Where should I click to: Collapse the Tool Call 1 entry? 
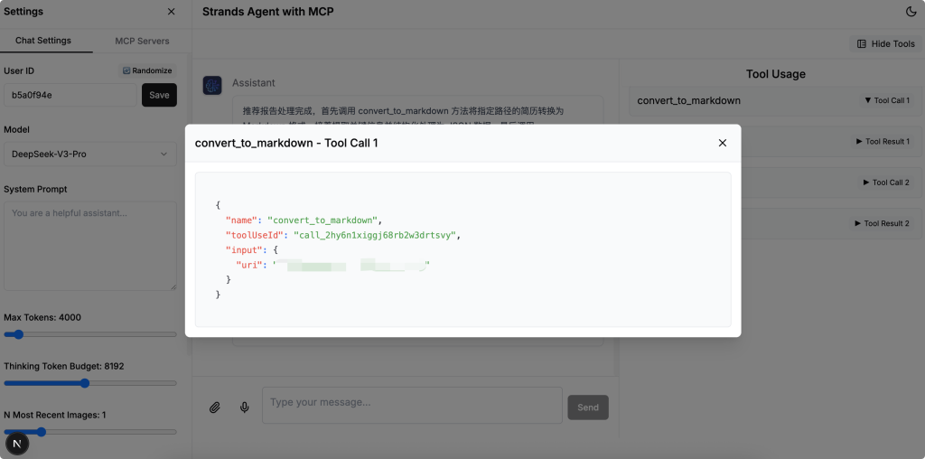pos(886,100)
